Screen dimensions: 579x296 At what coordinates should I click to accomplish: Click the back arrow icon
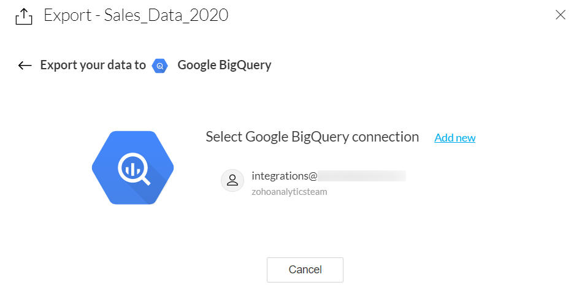point(25,66)
